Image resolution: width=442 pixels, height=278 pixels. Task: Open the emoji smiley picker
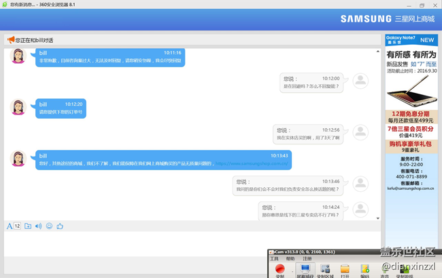coord(50,226)
